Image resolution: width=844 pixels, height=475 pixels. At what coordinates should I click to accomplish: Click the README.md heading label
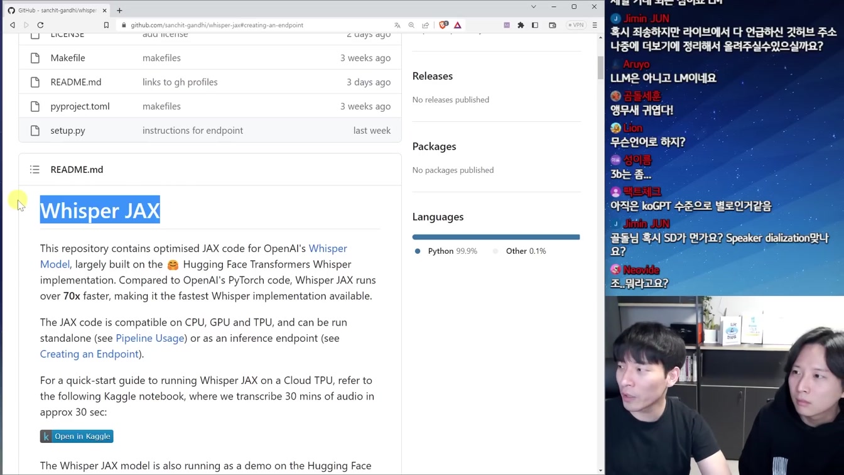pyautogui.click(x=77, y=170)
